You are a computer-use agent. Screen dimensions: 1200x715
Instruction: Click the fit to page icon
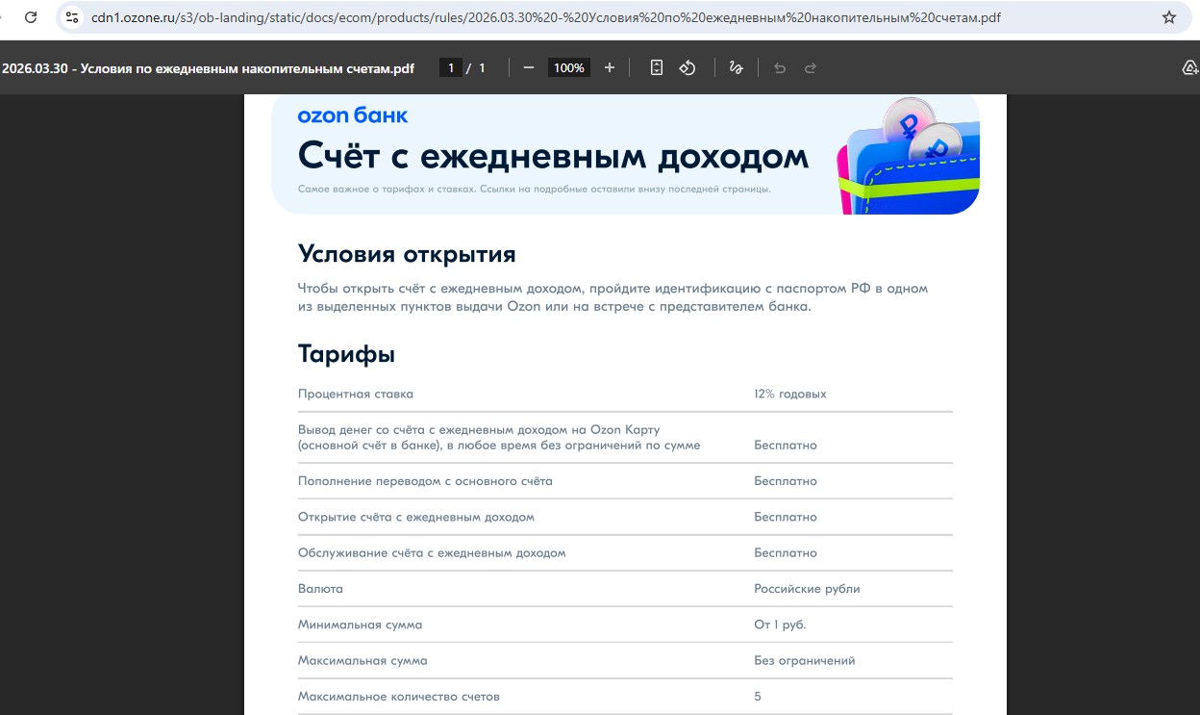(657, 67)
